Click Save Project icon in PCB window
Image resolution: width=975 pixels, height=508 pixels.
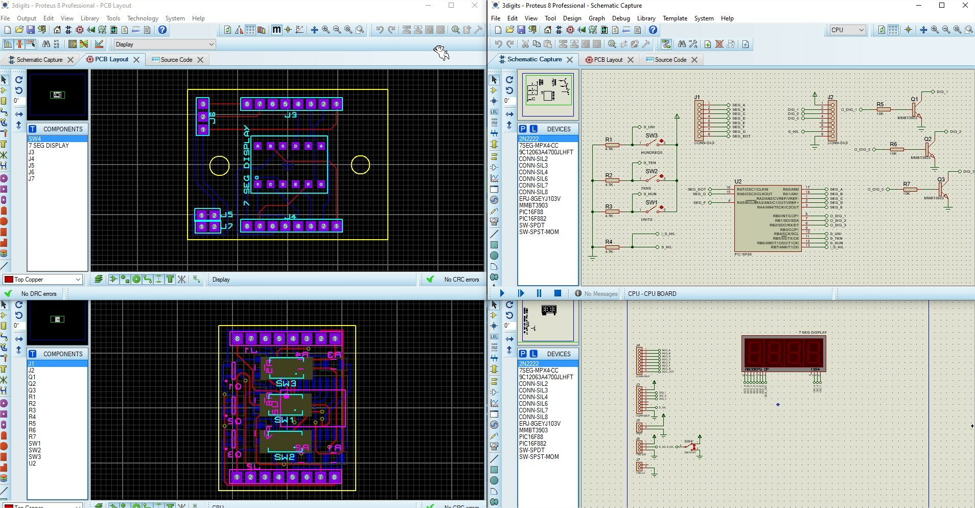click(x=31, y=30)
